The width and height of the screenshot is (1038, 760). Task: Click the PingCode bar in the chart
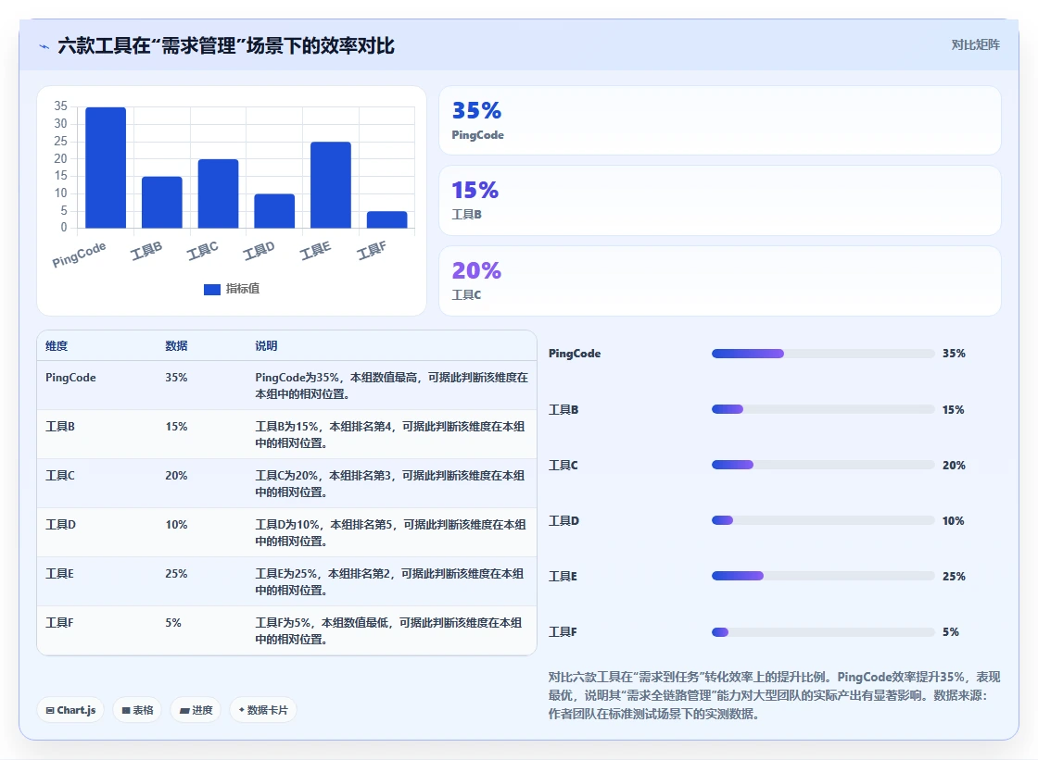106,168
